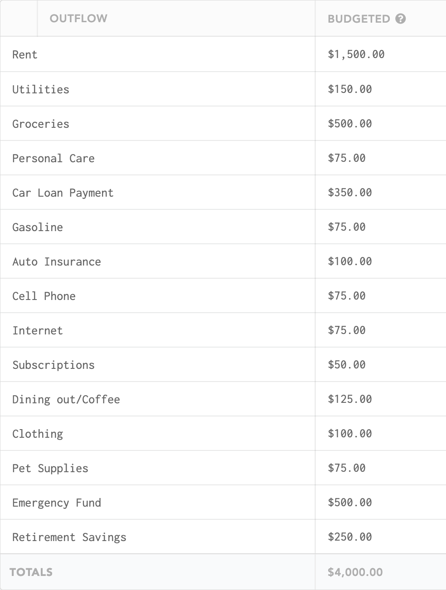Viewport: 446px width, 590px height.
Task: Edit the Retirement Savings $250.00 amount
Action: [350, 537]
